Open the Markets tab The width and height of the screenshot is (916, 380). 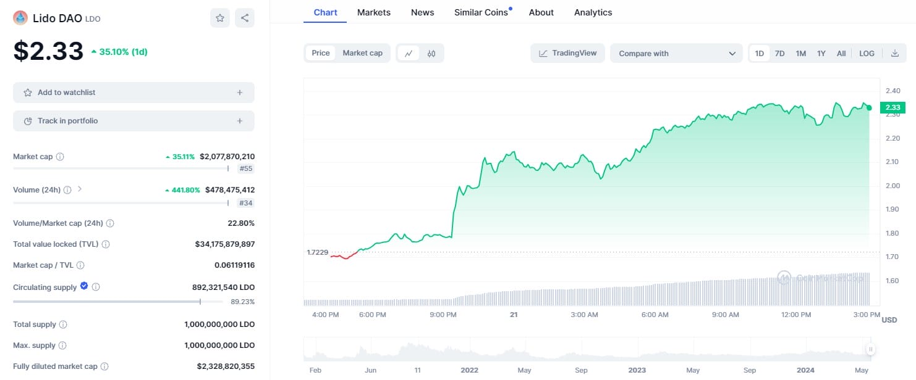(x=373, y=12)
